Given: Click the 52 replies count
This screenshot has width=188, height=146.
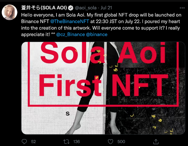Looking at the screenshot, I should 34,142.
